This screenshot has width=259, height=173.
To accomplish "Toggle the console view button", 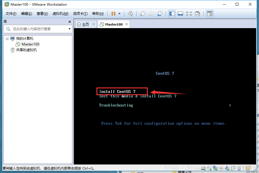I will click(x=209, y=14).
